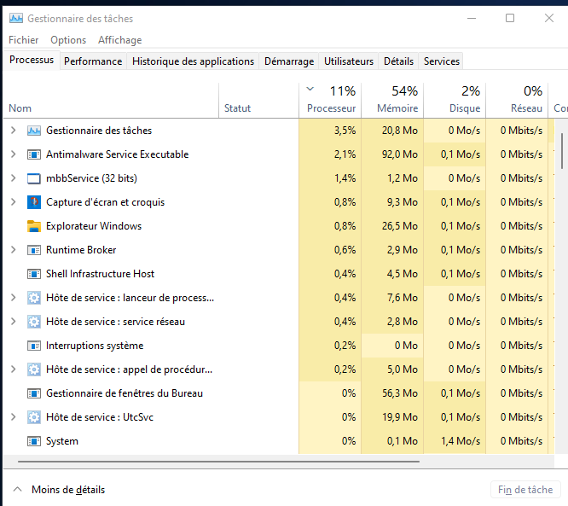The height and width of the screenshot is (506, 568).
Task: Sort by the Processeur column header
Action: 330,101
